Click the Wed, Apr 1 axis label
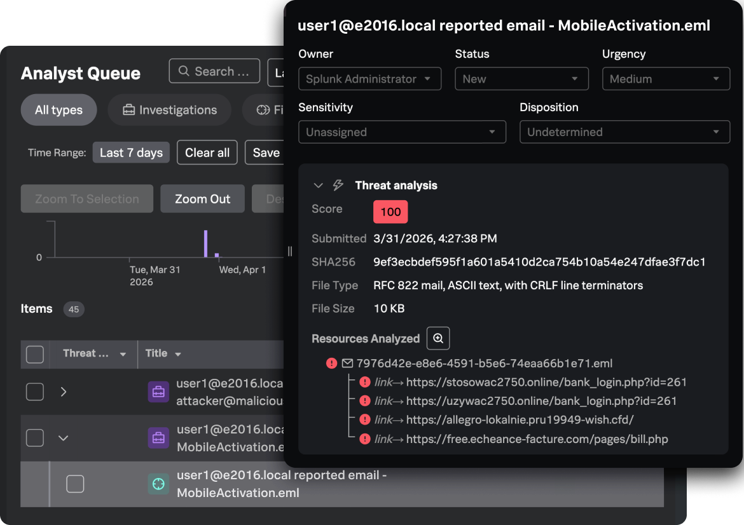 click(242, 270)
